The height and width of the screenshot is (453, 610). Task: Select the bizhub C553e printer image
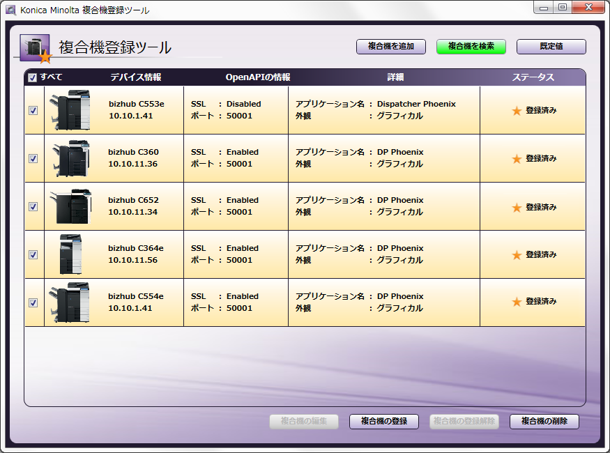click(70, 110)
